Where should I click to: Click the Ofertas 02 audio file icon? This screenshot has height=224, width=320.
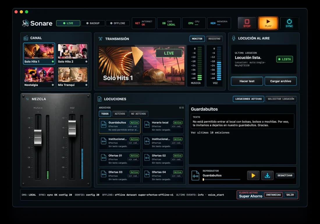point(147,157)
